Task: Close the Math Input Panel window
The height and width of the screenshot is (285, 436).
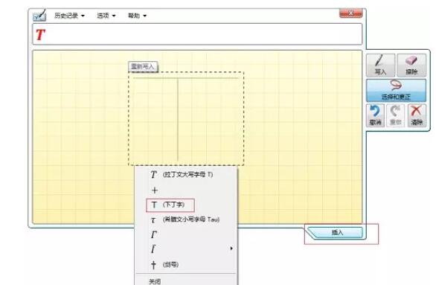Action: [x=350, y=13]
